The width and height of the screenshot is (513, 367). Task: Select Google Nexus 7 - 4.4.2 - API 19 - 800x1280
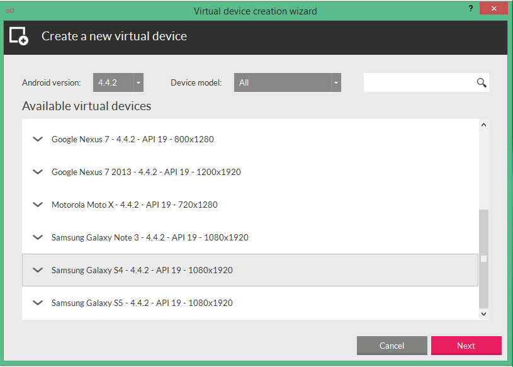click(250, 139)
